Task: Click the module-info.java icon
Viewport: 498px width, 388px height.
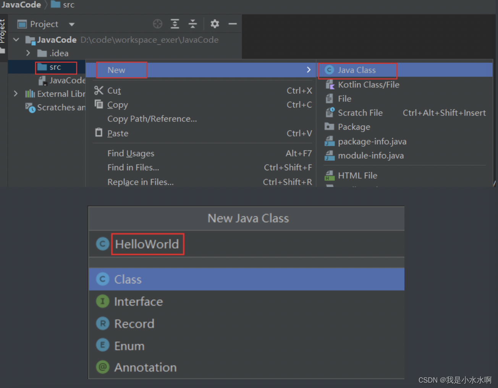Action: pyautogui.click(x=329, y=155)
